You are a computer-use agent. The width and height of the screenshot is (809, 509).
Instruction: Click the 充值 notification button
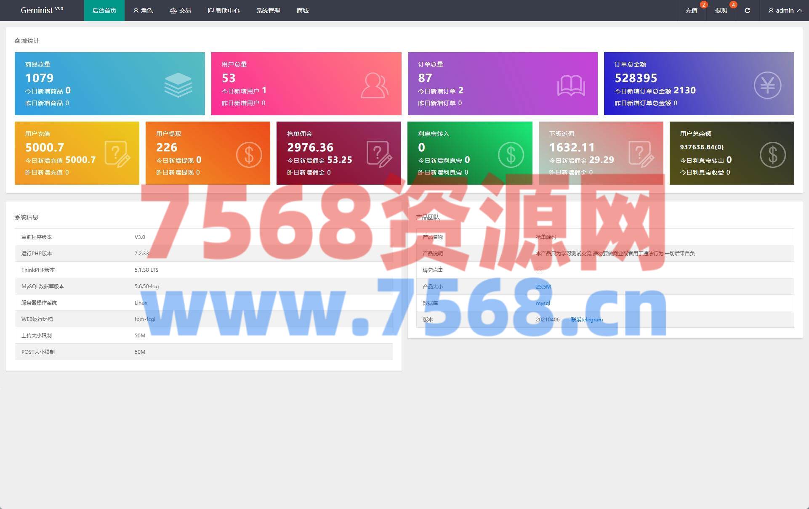click(x=691, y=11)
